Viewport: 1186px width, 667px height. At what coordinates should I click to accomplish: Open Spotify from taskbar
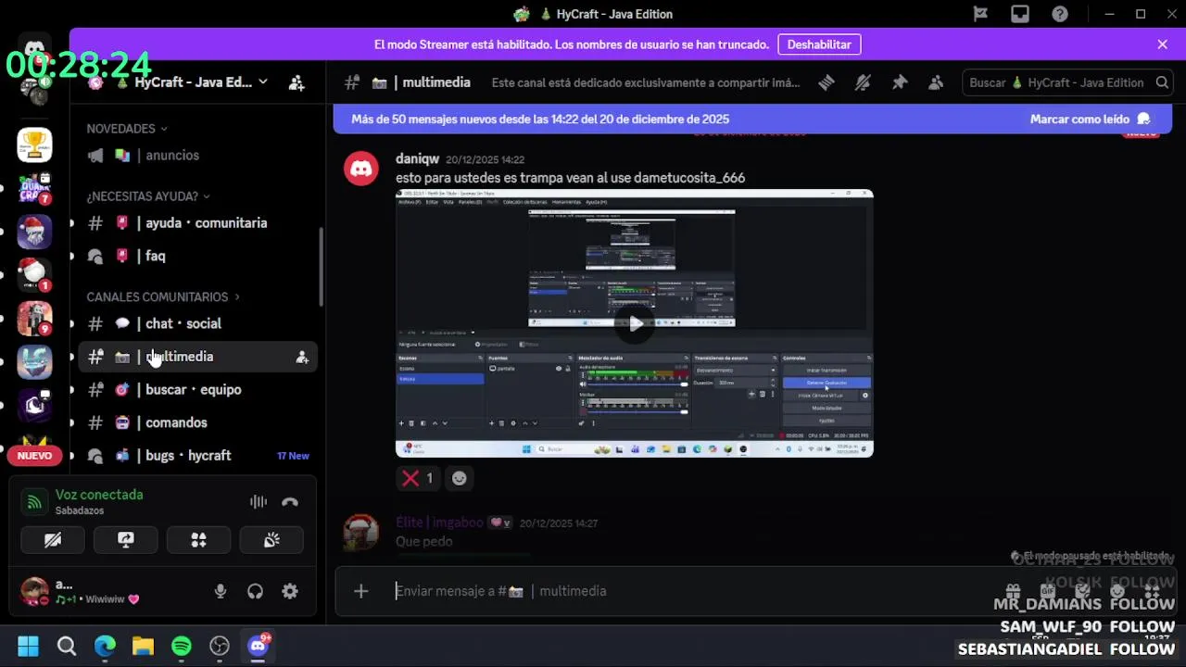point(182,646)
